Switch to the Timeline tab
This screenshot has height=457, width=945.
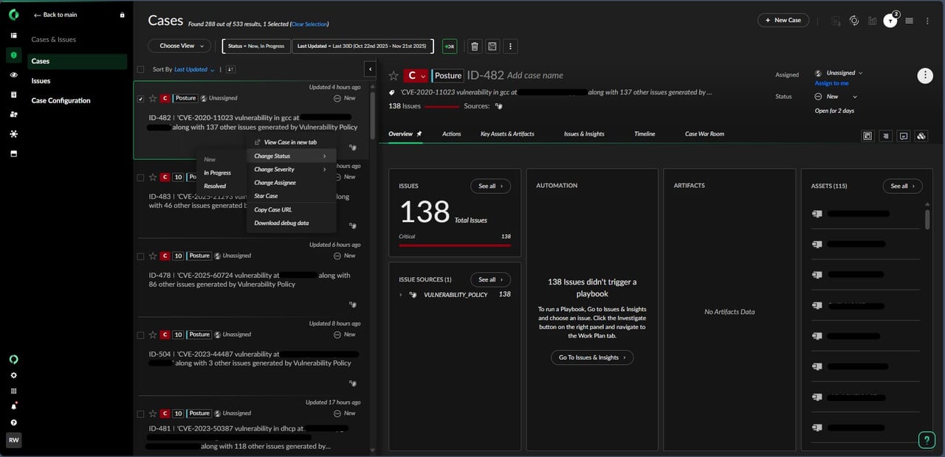coord(644,134)
